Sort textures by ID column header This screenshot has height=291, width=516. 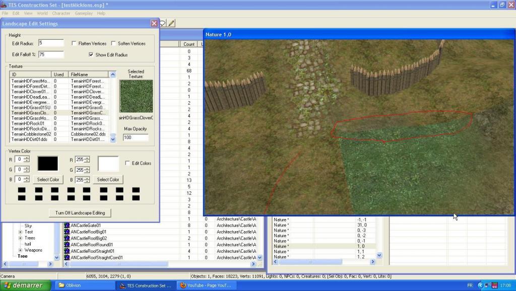pyautogui.click(x=30, y=75)
